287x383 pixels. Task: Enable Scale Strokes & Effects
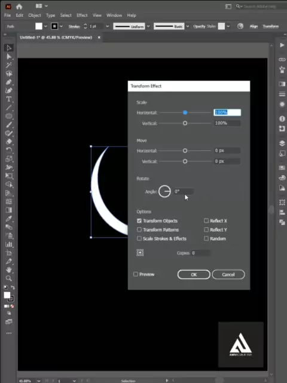click(139, 238)
